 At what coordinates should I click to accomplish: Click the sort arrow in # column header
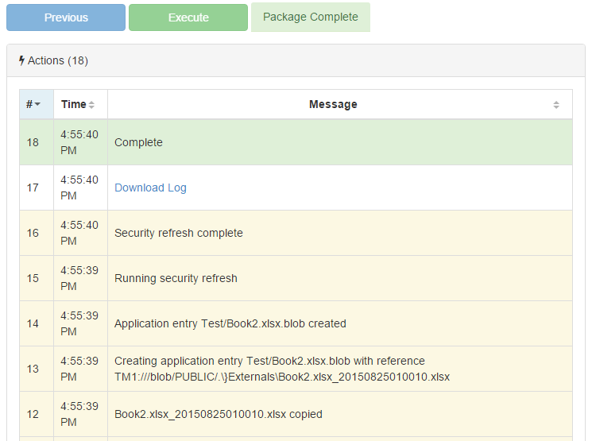(x=37, y=105)
